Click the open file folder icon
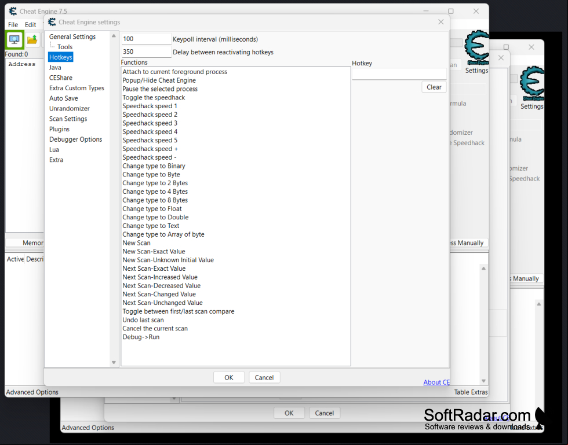The height and width of the screenshot is (445, 568). pos(32,39)
